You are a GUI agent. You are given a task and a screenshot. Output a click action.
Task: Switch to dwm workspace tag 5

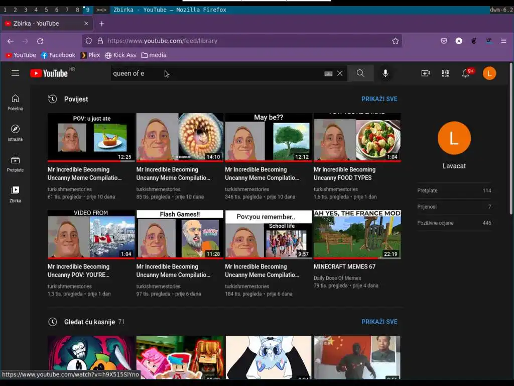click(x=46, y=10)
